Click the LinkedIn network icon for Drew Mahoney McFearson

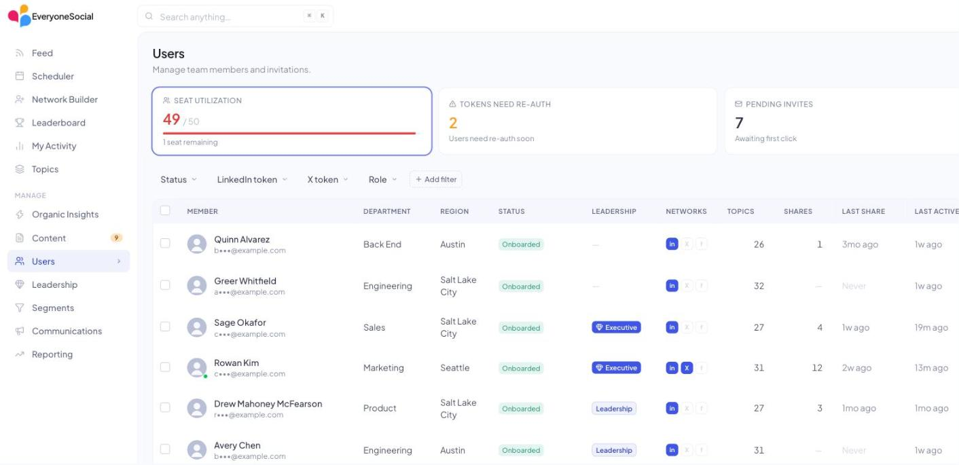[x=672, y=408]
